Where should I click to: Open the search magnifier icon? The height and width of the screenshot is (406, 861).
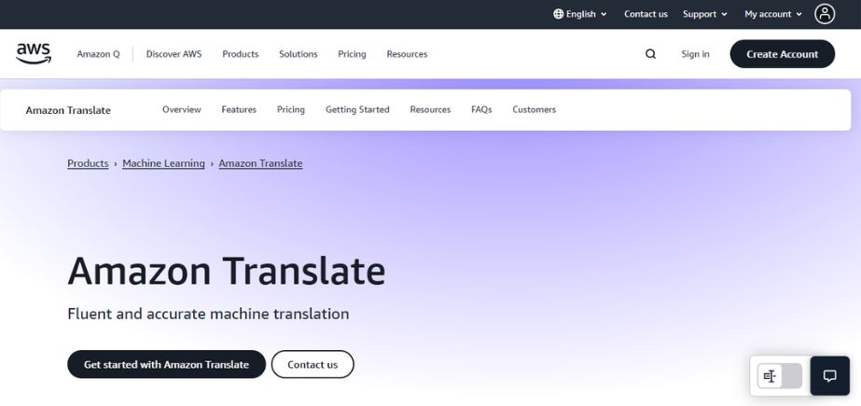click(x=650, y=54)
